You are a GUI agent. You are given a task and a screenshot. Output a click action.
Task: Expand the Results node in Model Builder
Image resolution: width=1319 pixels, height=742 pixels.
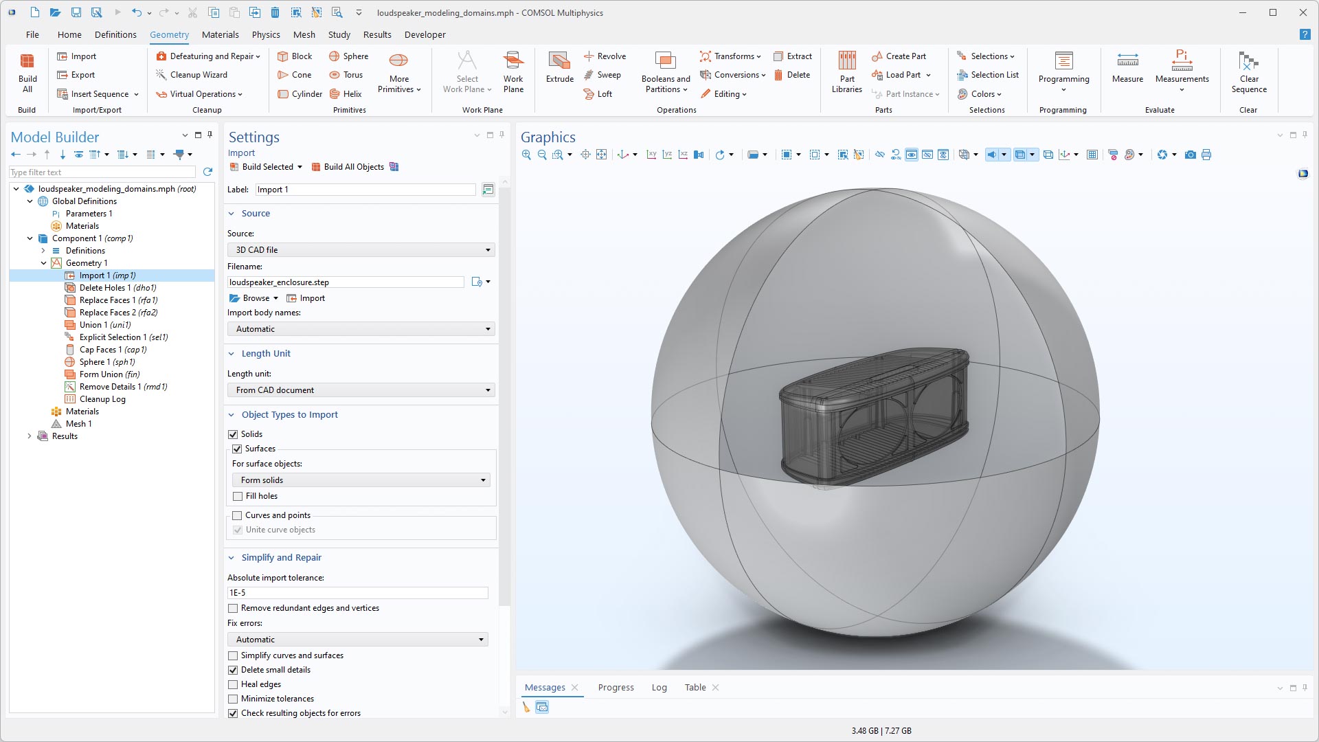(29, 436)
